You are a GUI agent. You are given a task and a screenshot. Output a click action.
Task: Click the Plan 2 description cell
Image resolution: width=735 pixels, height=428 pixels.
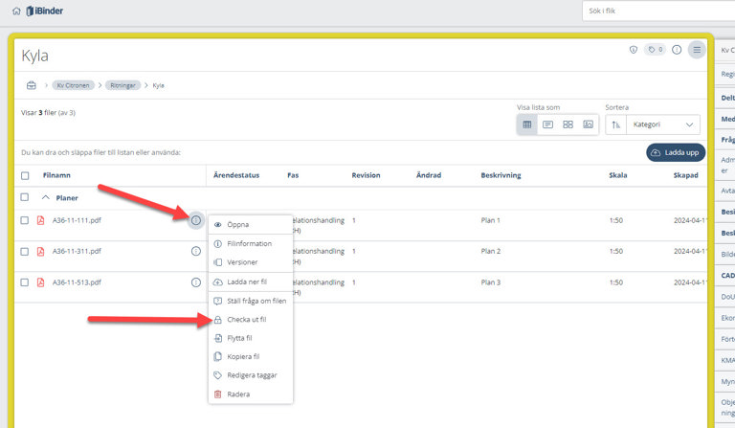click(x=490, y=251)
